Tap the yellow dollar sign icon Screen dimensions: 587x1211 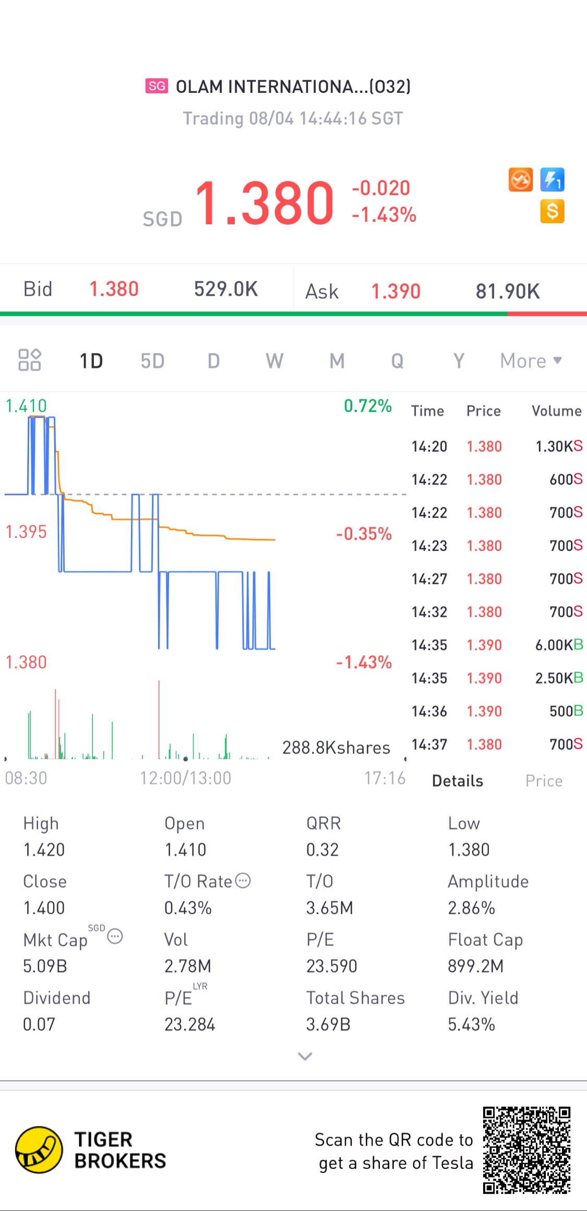[552, 211]
